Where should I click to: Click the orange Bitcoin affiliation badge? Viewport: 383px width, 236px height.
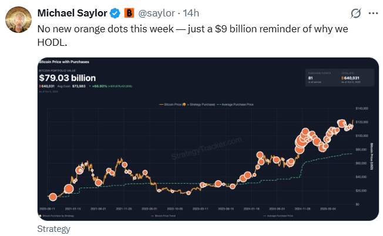(129, 13)
